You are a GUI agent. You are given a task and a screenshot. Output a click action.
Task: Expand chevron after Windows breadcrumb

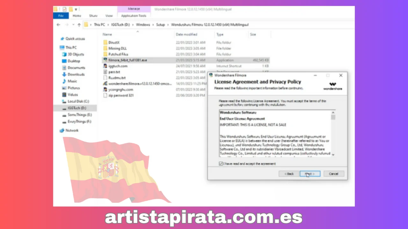click(153, 24)
